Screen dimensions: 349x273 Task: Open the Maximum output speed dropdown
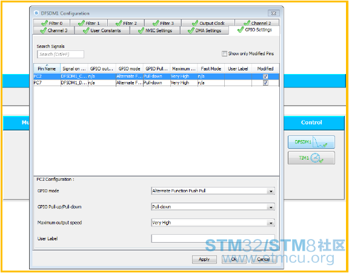click(213, 223)
